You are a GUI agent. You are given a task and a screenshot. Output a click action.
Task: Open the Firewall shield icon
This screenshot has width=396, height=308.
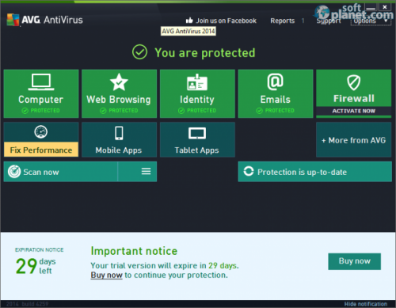click(x=353, y=82)
